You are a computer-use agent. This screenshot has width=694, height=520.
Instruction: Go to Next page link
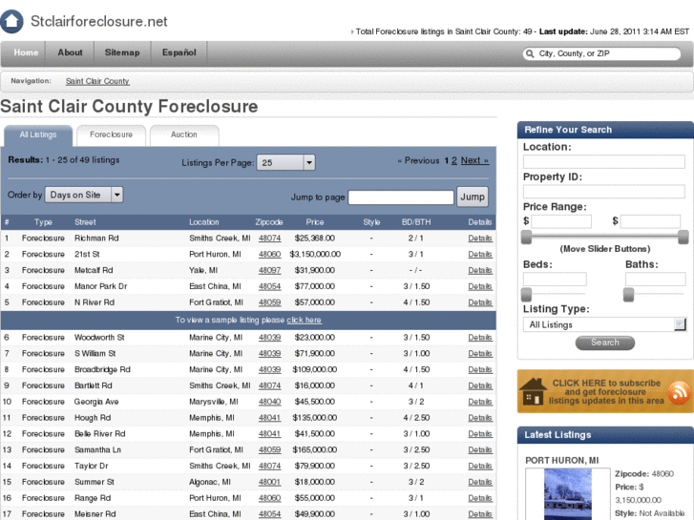point(474,160)
